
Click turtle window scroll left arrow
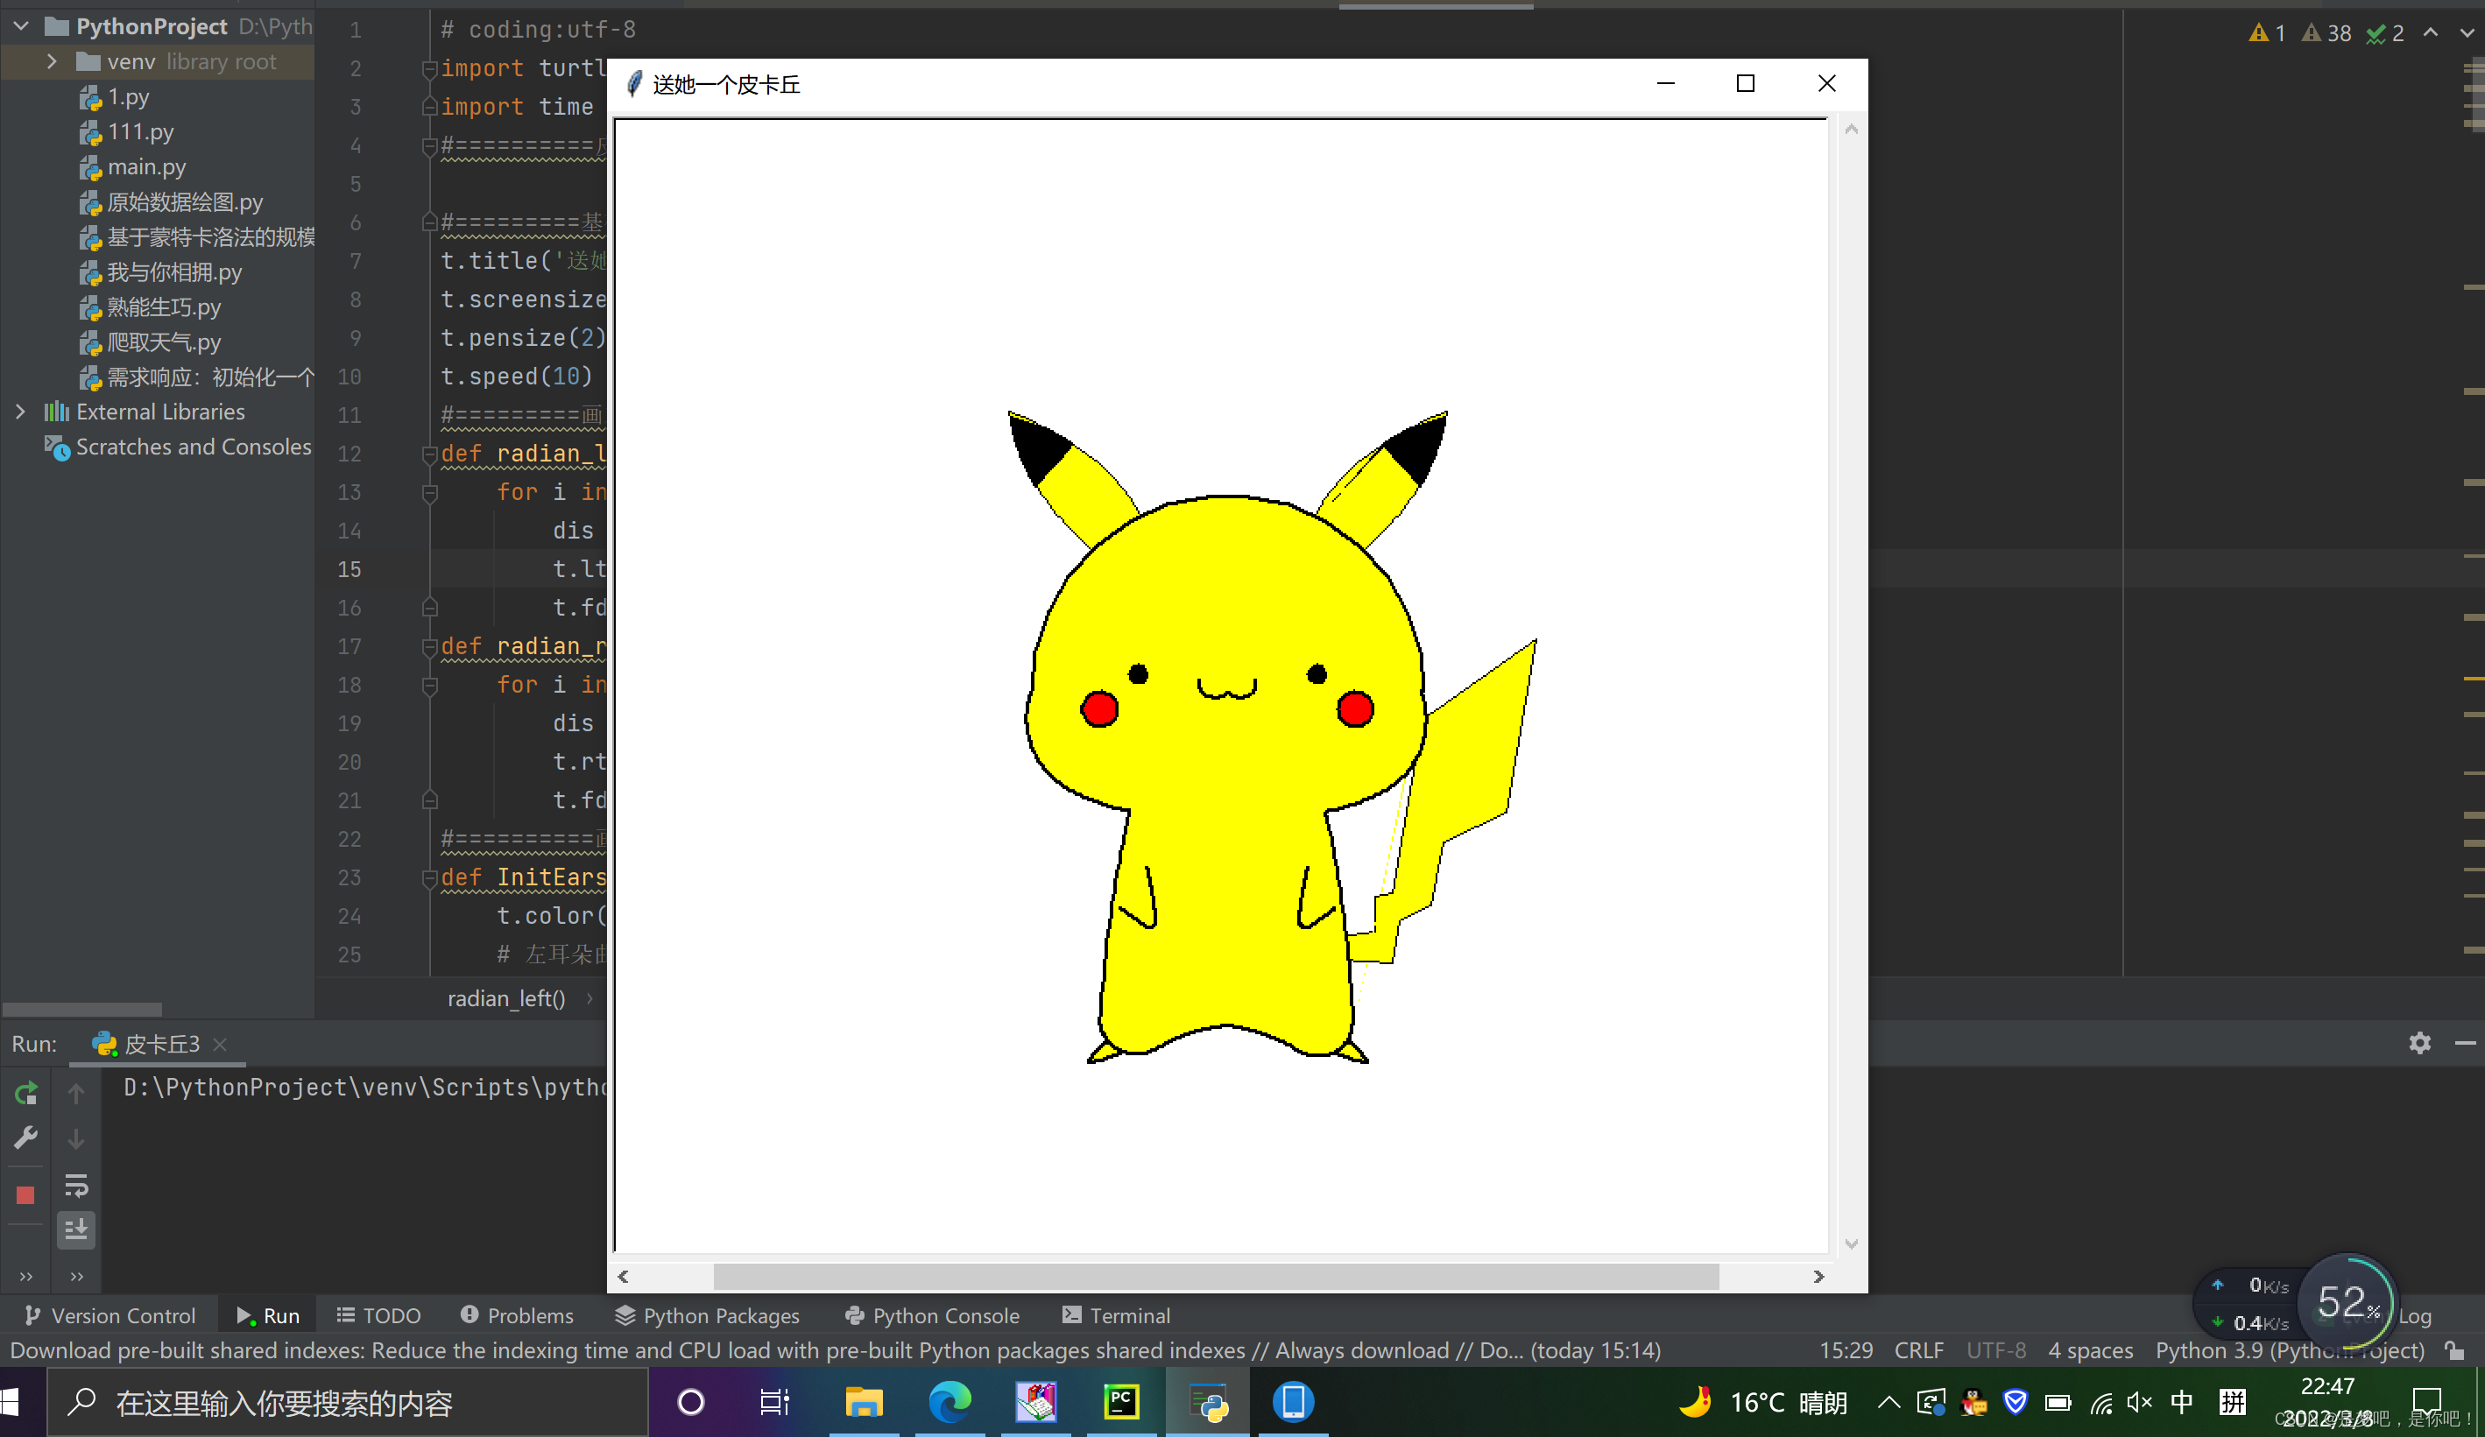[624, 1277]
